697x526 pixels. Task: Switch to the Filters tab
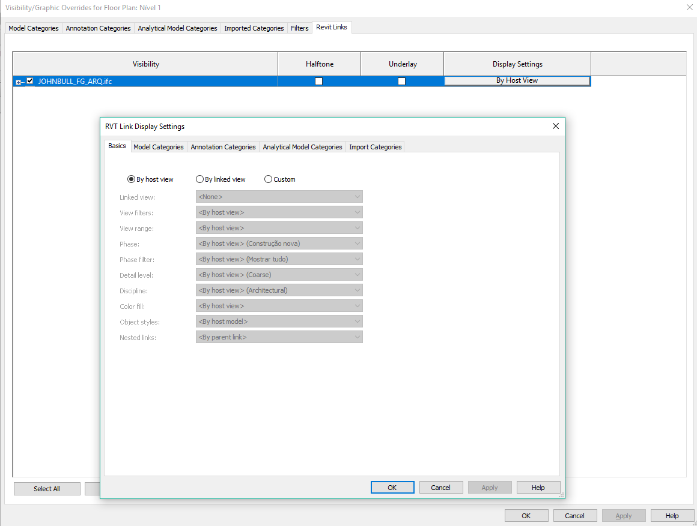[299, 28]
